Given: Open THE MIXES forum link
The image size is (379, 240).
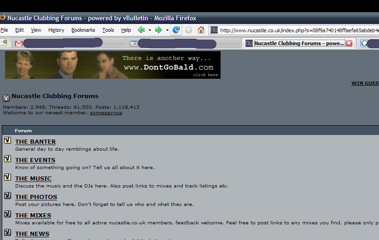Looking at the screenshot, I should tap(33, 216).
